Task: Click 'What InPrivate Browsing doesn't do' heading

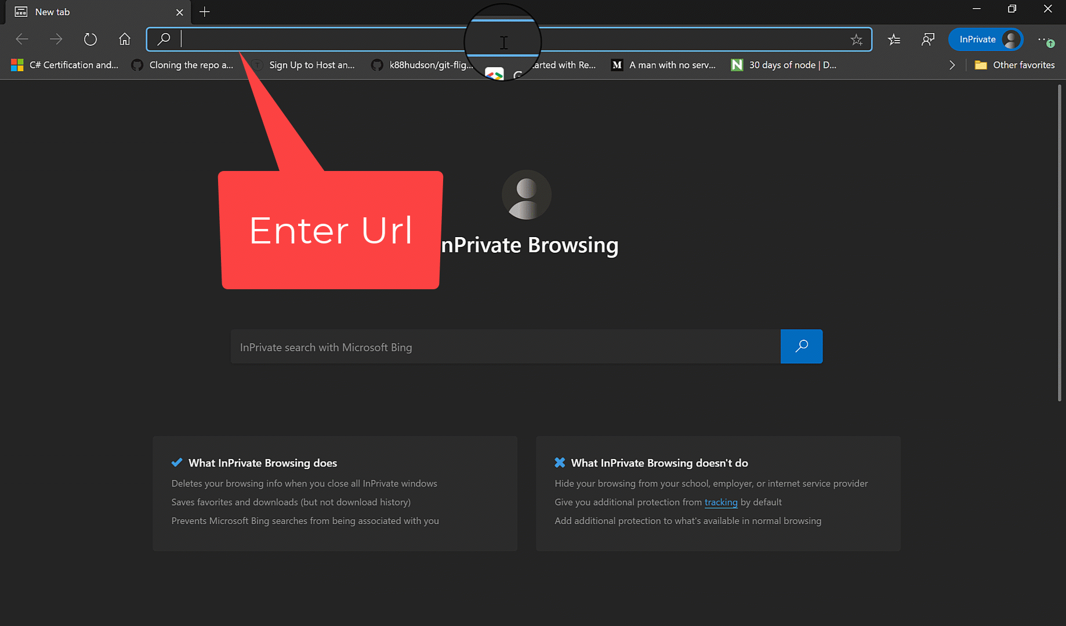Action: (x=659, y=463)
